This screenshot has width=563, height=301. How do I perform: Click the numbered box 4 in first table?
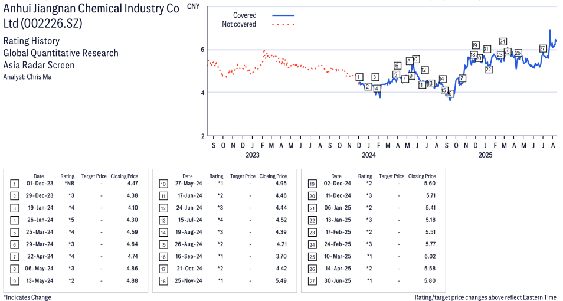[14, 221]
